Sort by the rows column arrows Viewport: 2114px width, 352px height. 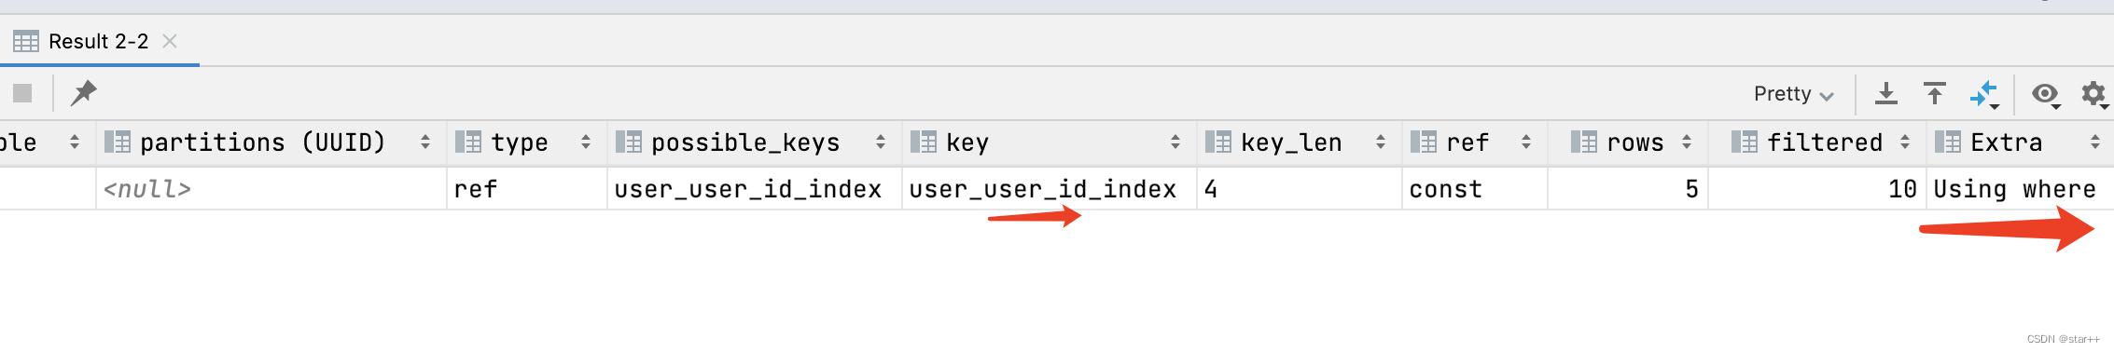1687,142
